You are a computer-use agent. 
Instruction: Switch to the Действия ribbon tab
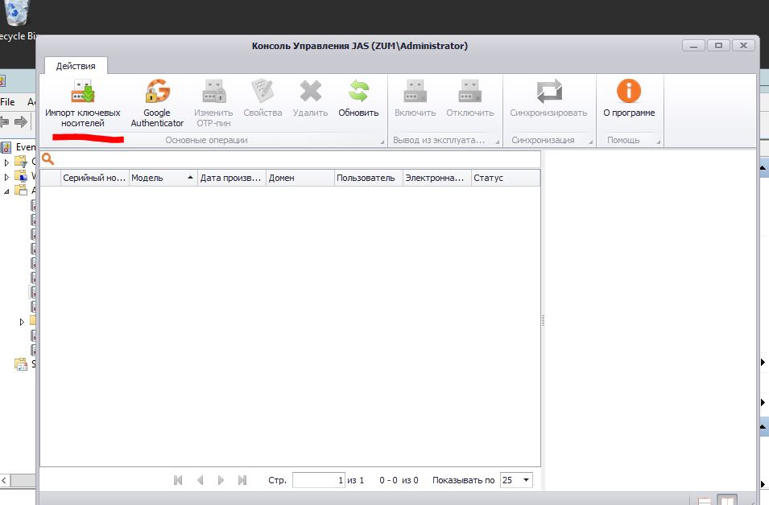pyautogui.click(x=76, y=66)
